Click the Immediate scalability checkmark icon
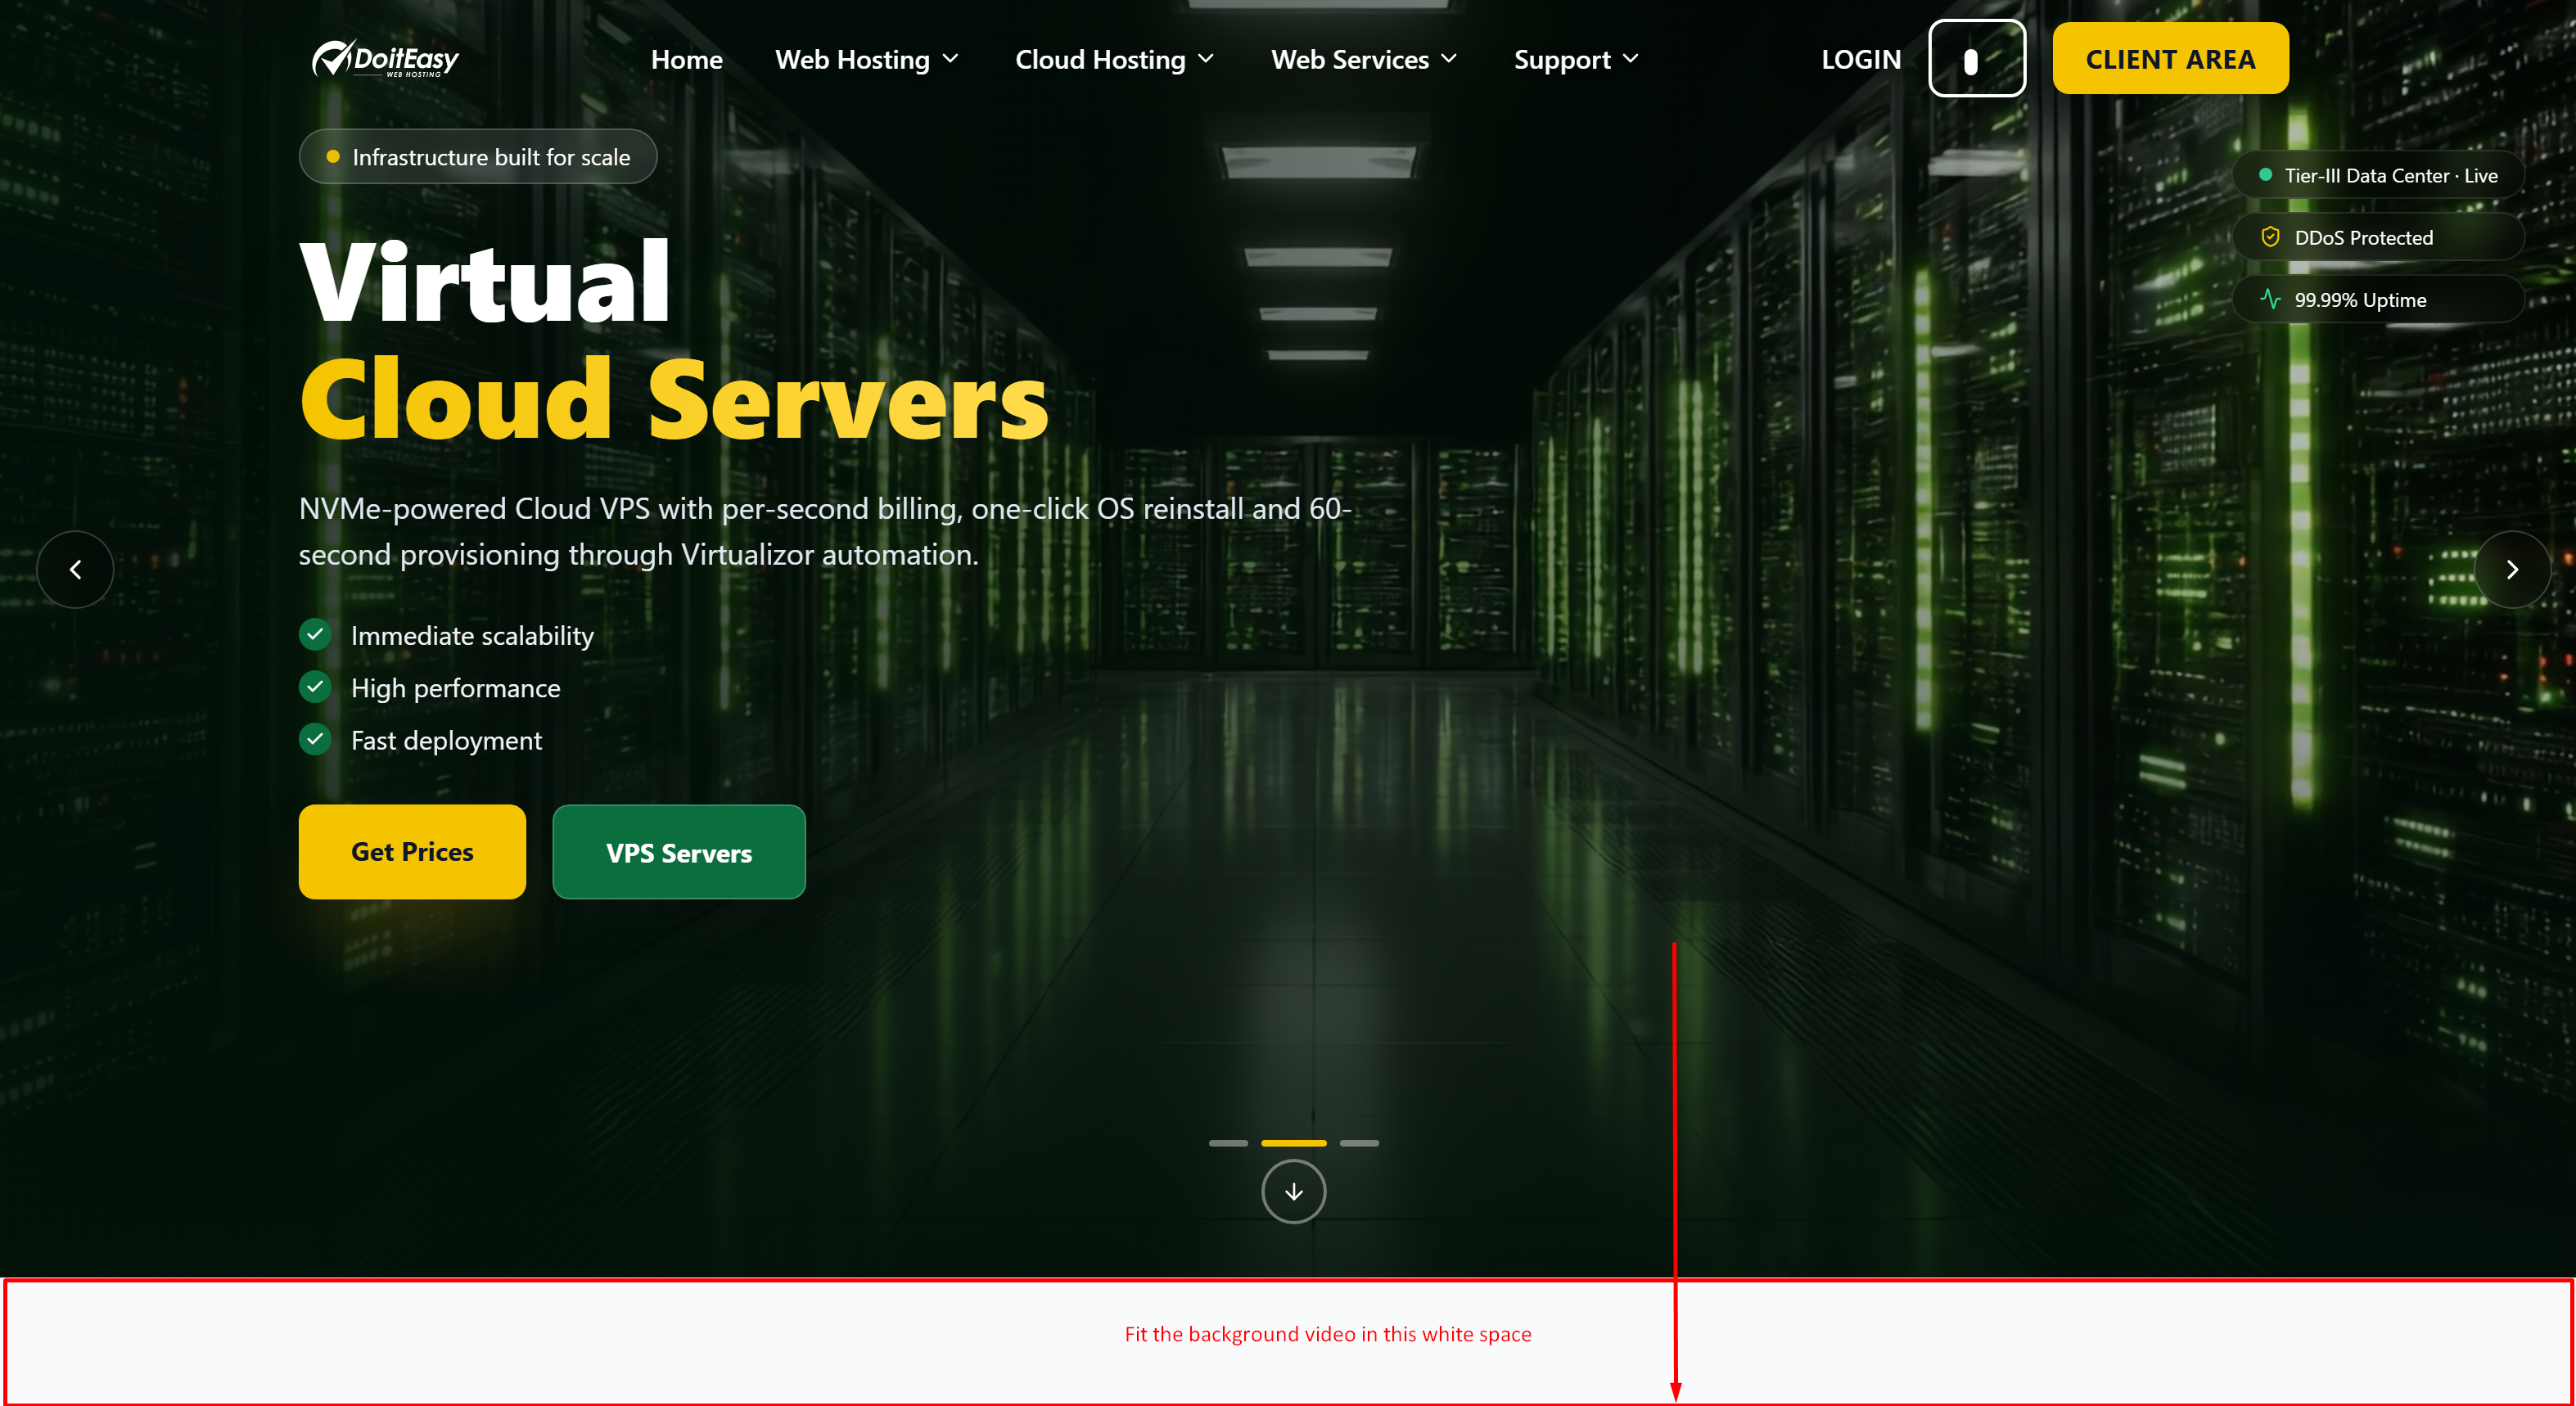 (315, 634)
